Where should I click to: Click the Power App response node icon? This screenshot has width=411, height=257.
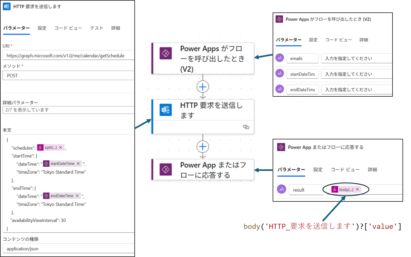(166, 169)
